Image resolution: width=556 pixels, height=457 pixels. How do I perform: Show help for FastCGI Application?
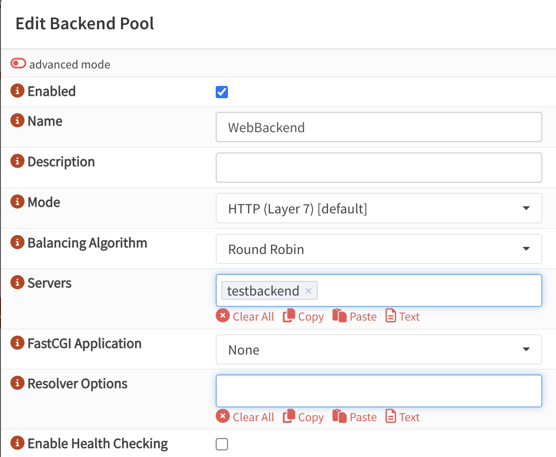coord(17,343)
